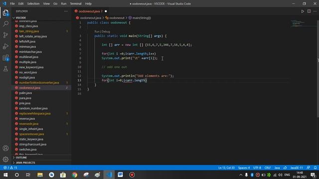Open the Run menu

click(x=64, y=3)
